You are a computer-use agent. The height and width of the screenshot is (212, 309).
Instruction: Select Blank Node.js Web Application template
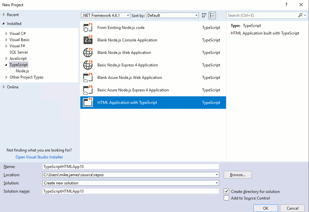point(153,53)
